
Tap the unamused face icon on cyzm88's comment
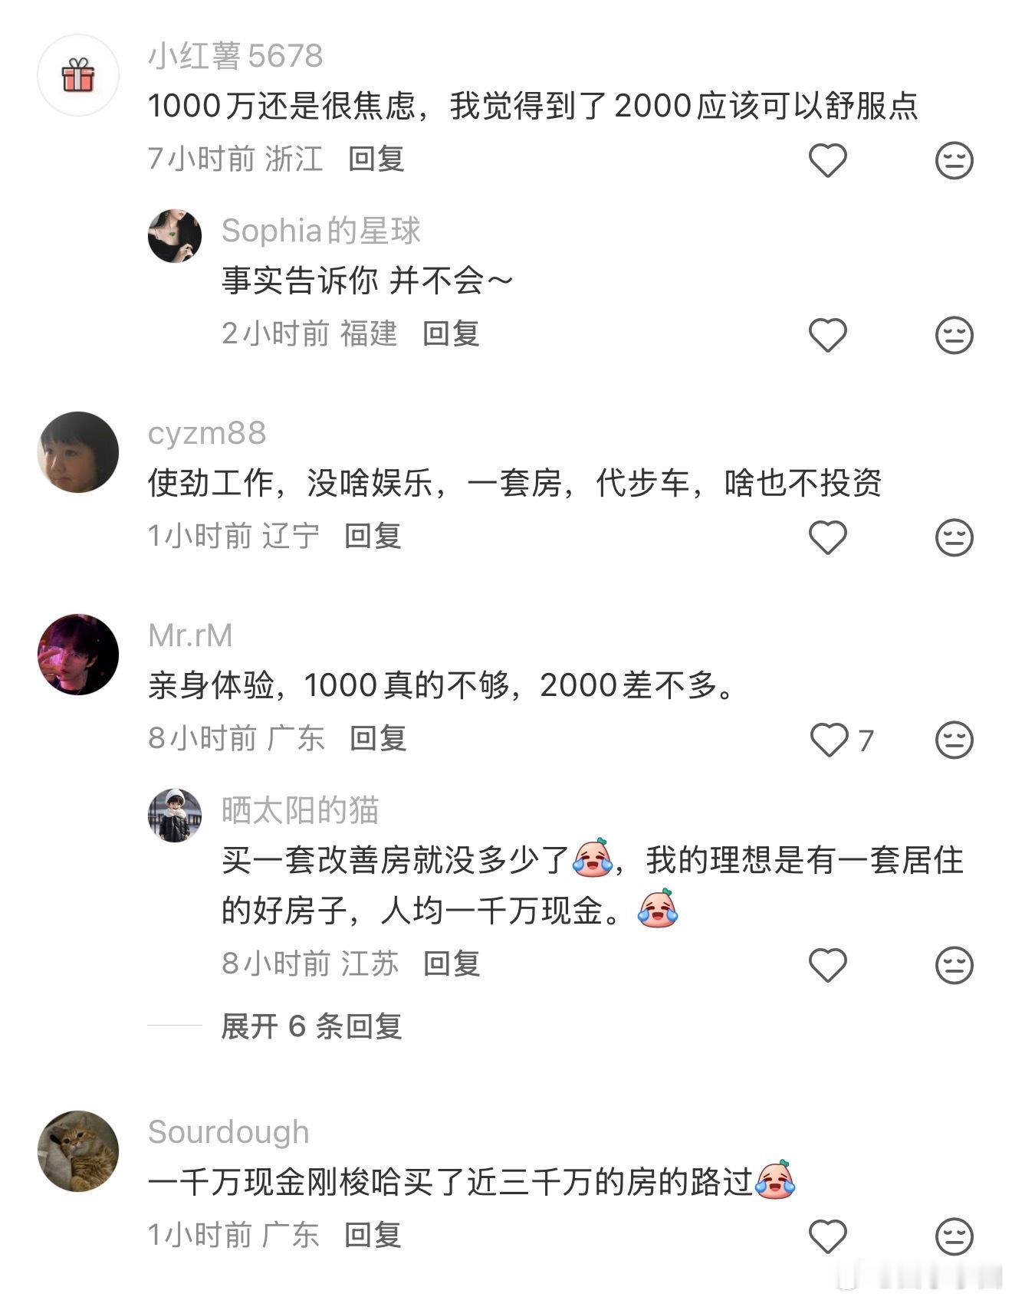pos(955,537)
